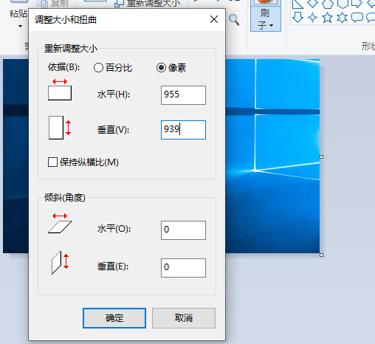The height and width of the screenshot is (344, 375).
Task: Click the 水平(H) resize field showing 955
Action: (x=183, y=95)
